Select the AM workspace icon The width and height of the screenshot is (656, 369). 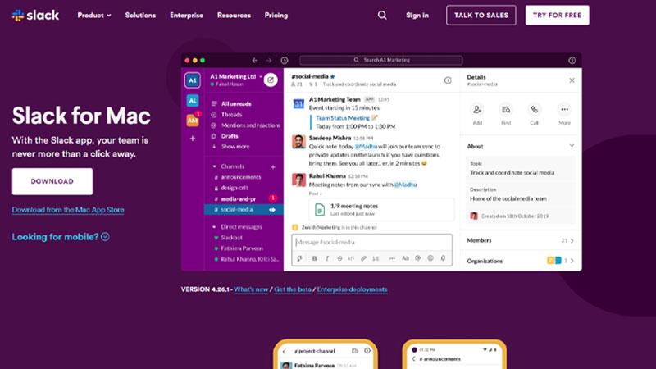click(193, 121)
